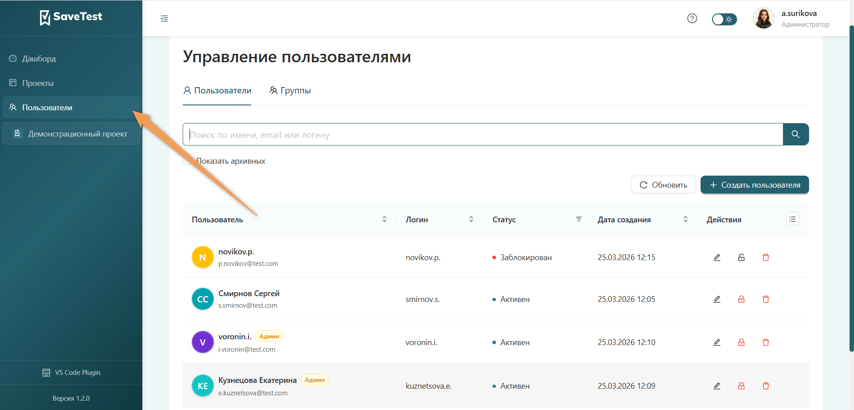Delete Кузнецова Екатерина using the trash icon
Screen dimensions: 854x410
tap(765, 386)
